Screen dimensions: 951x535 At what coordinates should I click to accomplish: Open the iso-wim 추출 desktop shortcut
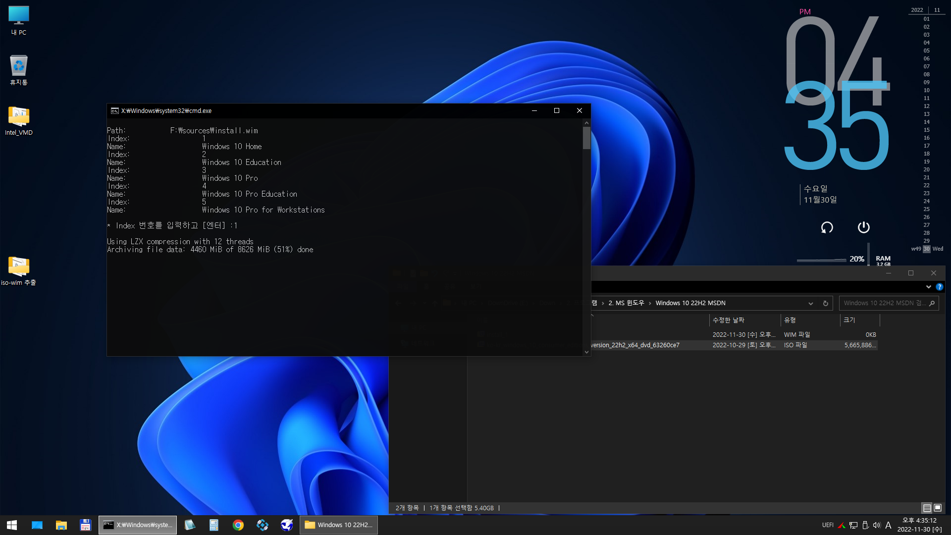click(x=19, y=270)
